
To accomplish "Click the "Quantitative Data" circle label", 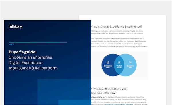I will 108,67.
